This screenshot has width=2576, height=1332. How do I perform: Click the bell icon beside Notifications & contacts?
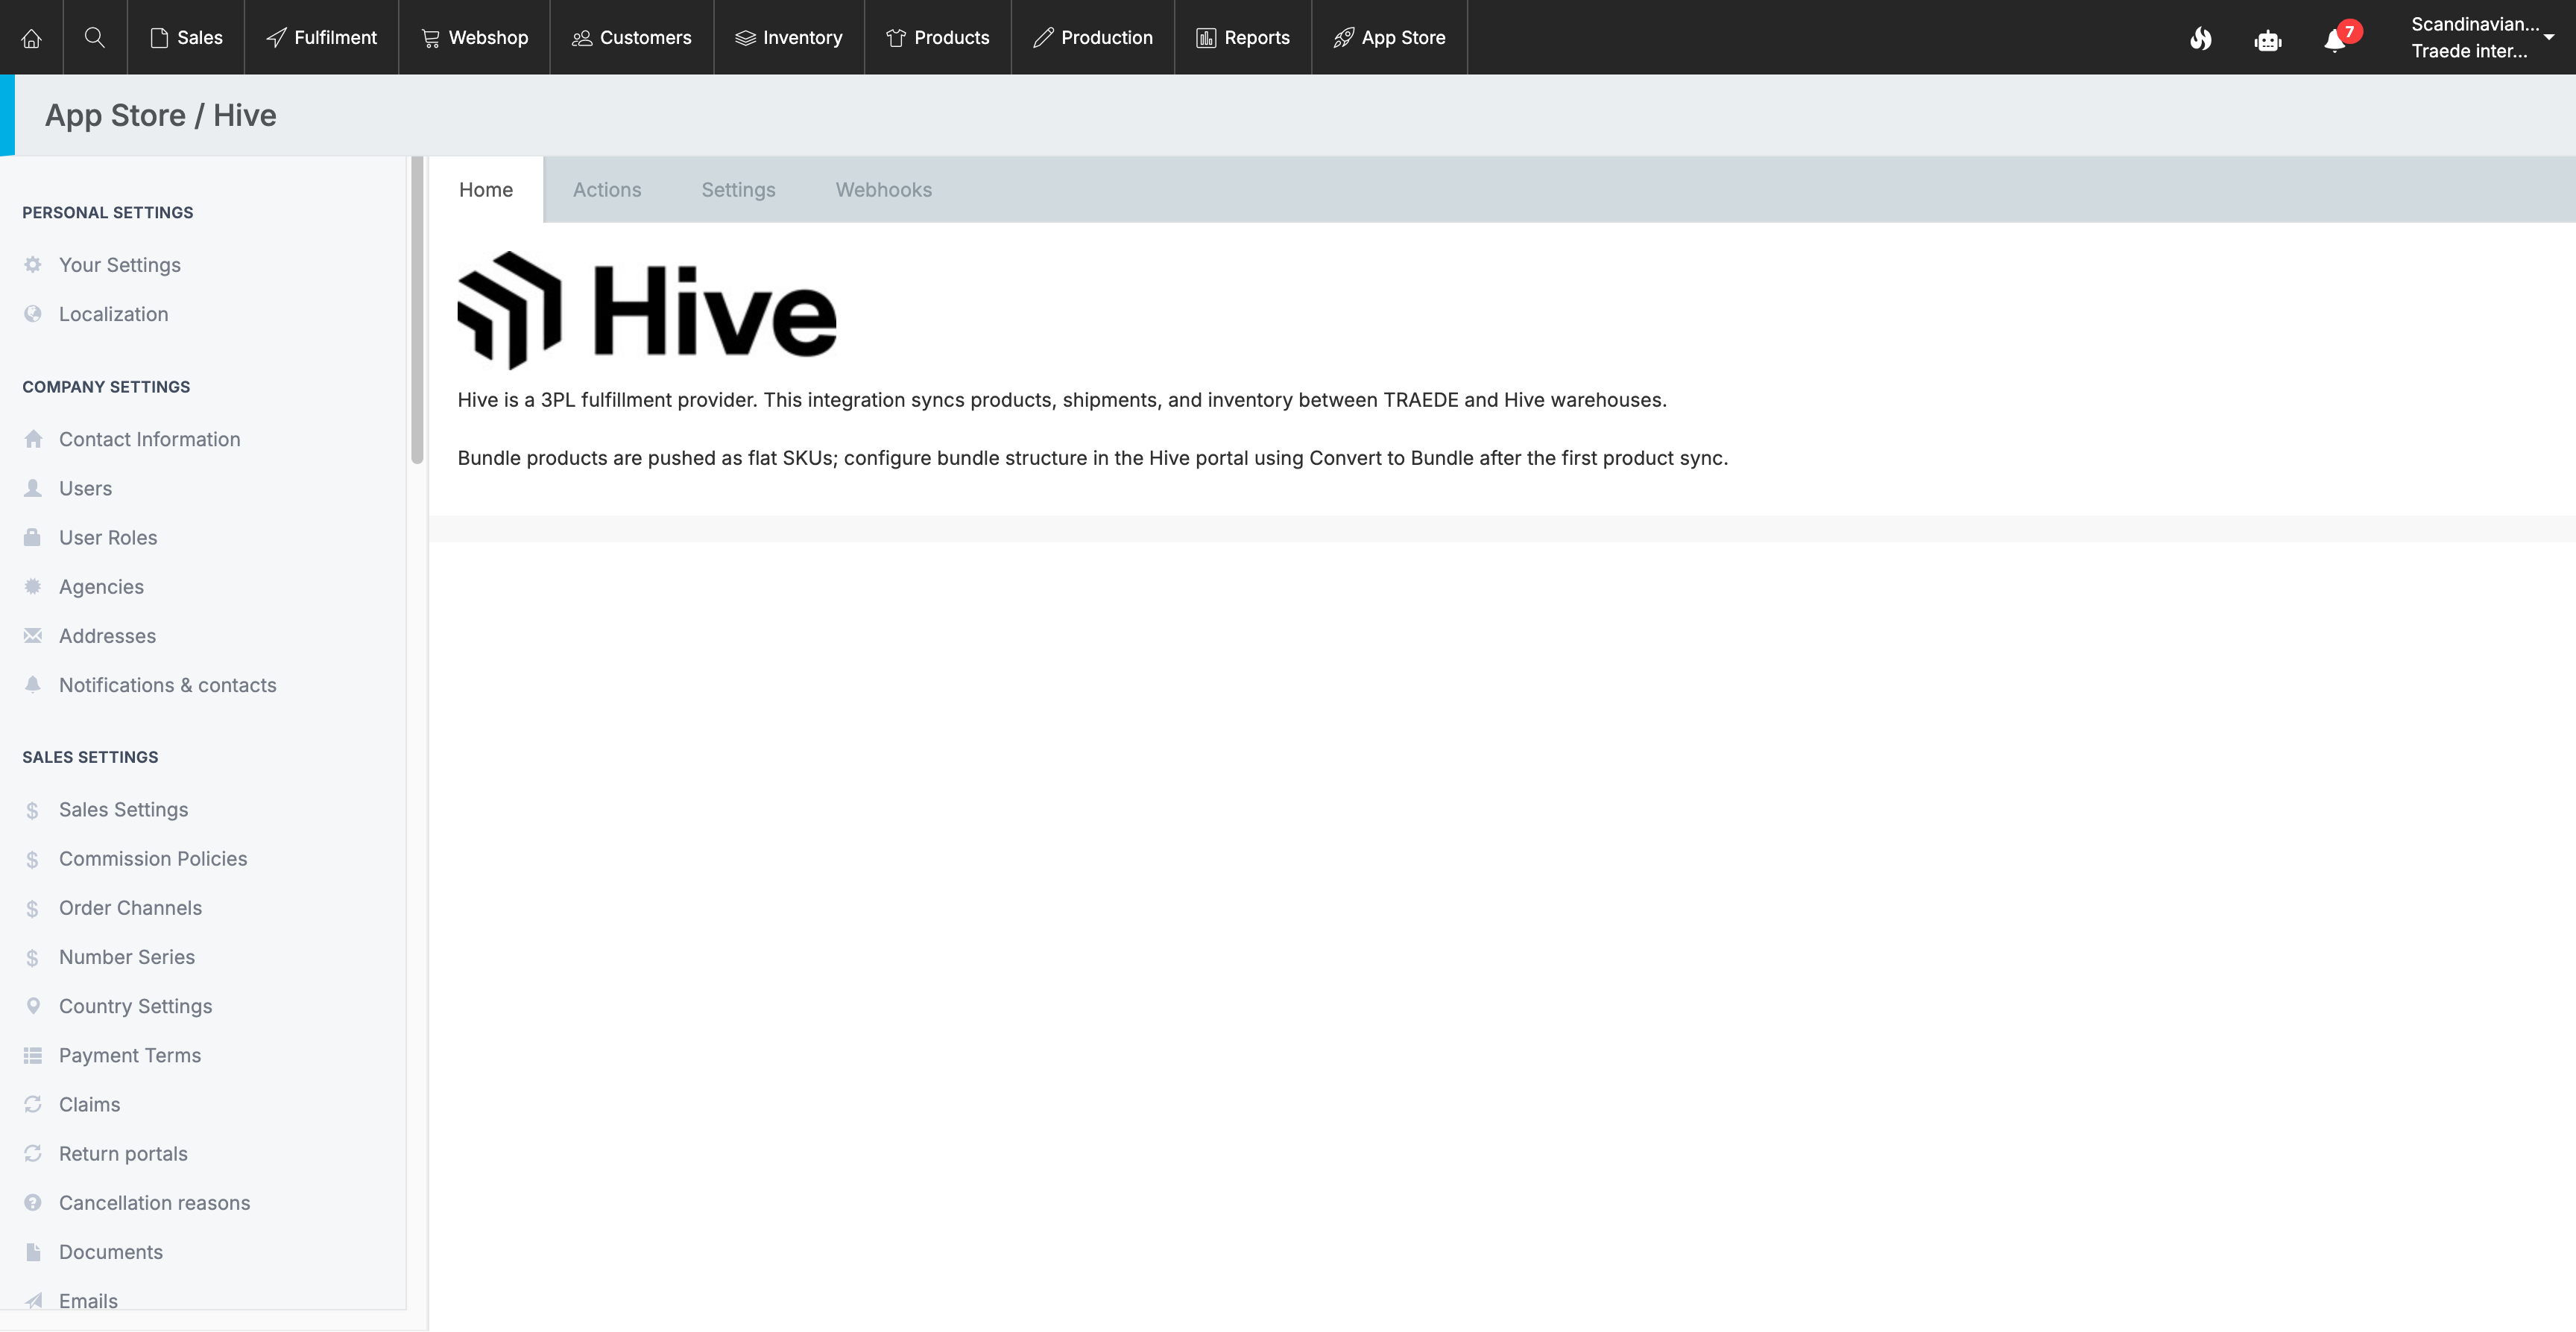click(33, 685)
